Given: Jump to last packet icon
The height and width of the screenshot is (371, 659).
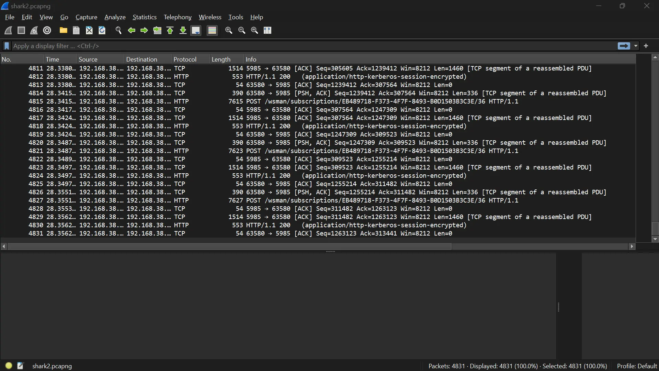Looking at the screenshot, I should (x=183, y=30).
